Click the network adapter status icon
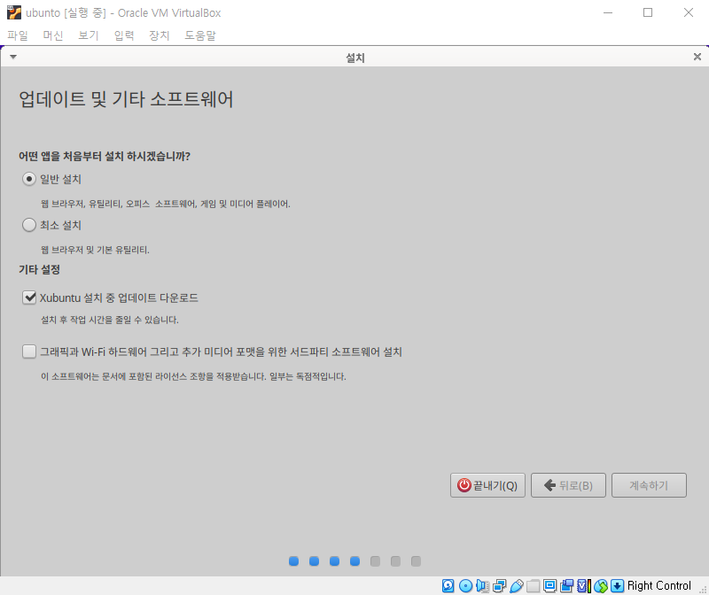This screenshot has width=709, height=595. [500, 586]
